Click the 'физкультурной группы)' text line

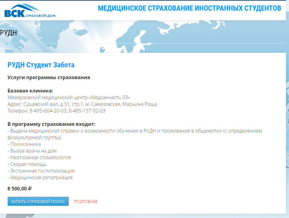click(34, 138)
